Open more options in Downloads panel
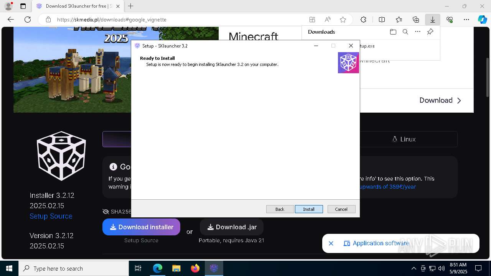This screenshot has height=276, width=491. point(418,32)
